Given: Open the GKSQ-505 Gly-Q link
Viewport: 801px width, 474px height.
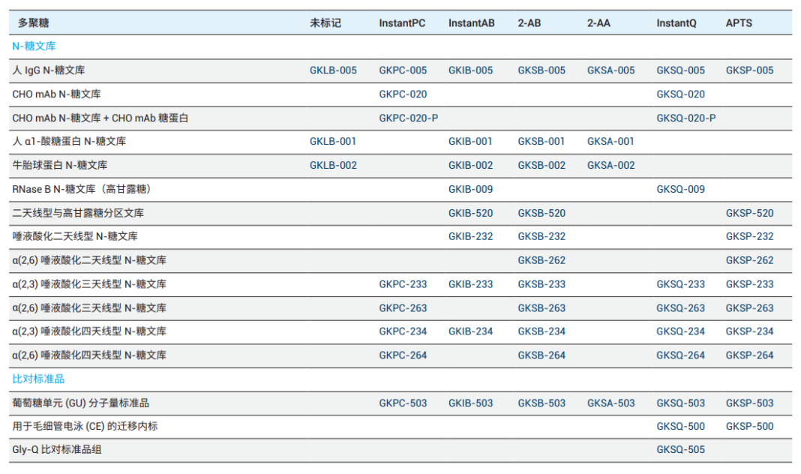Looking at the screenshot, I should [x=680, y=450].
